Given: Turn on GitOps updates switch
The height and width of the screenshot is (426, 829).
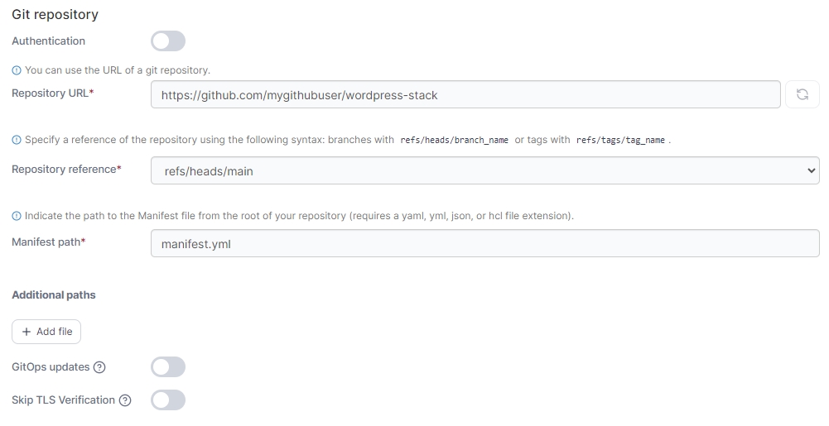Looking at the screenshot, I should [168, 367].
